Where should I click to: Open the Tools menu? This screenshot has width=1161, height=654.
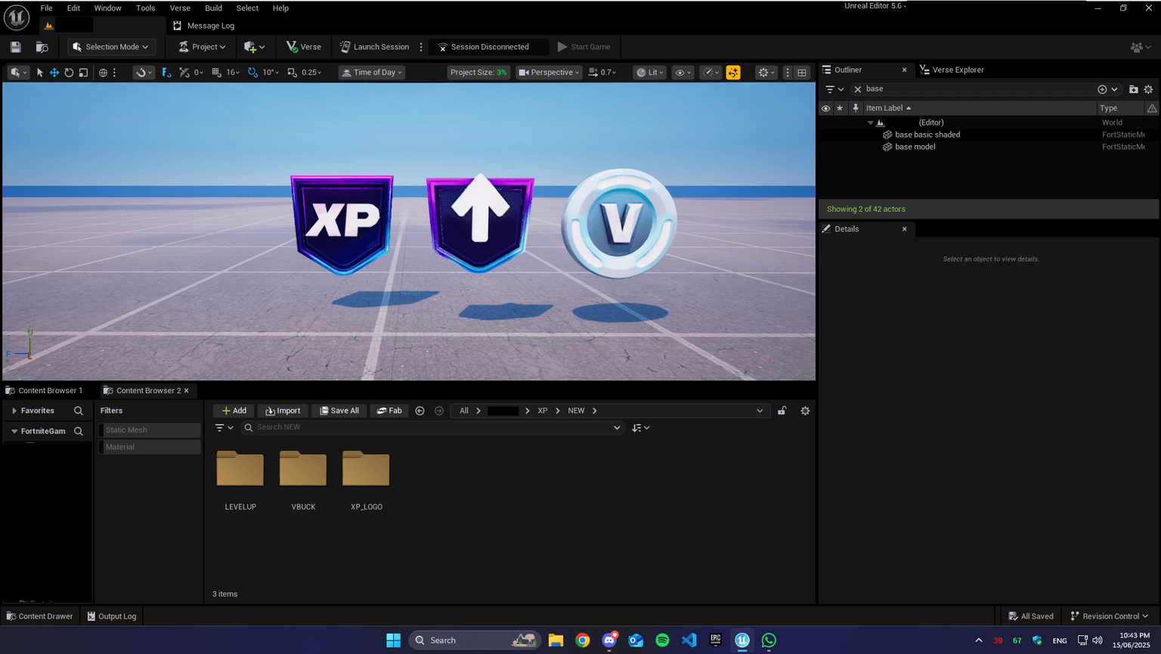click(145, 8)
